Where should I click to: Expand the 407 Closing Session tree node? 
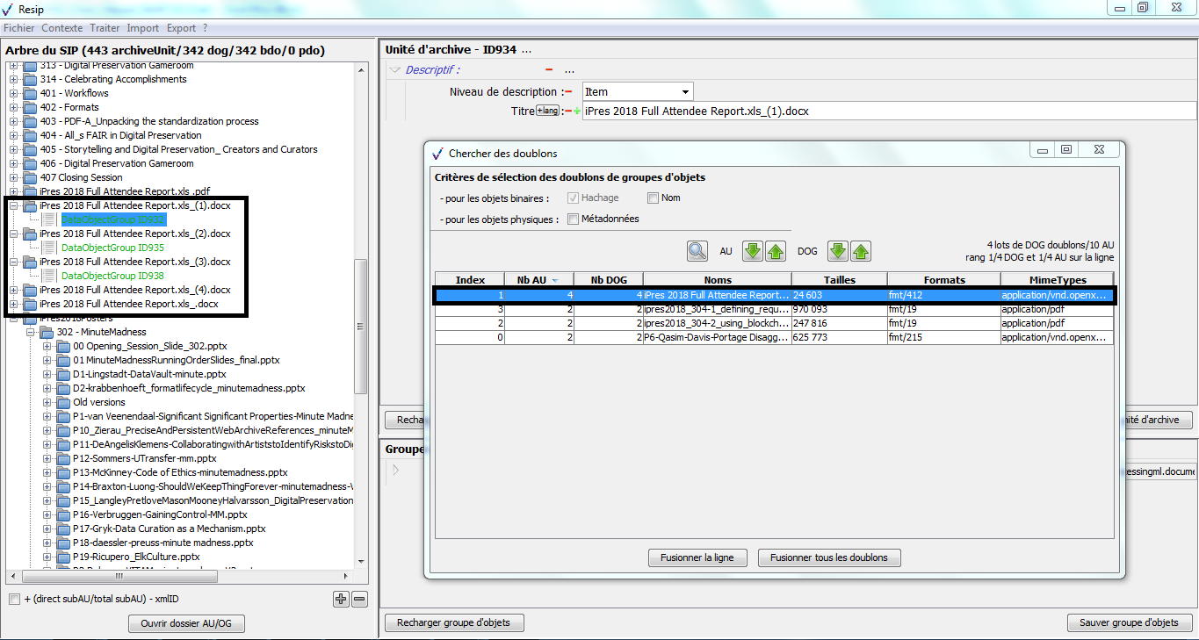[14, 177]
